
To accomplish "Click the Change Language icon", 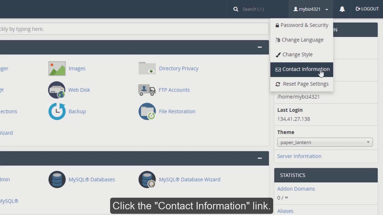I will pyautogui.click(x=278, y=40).
